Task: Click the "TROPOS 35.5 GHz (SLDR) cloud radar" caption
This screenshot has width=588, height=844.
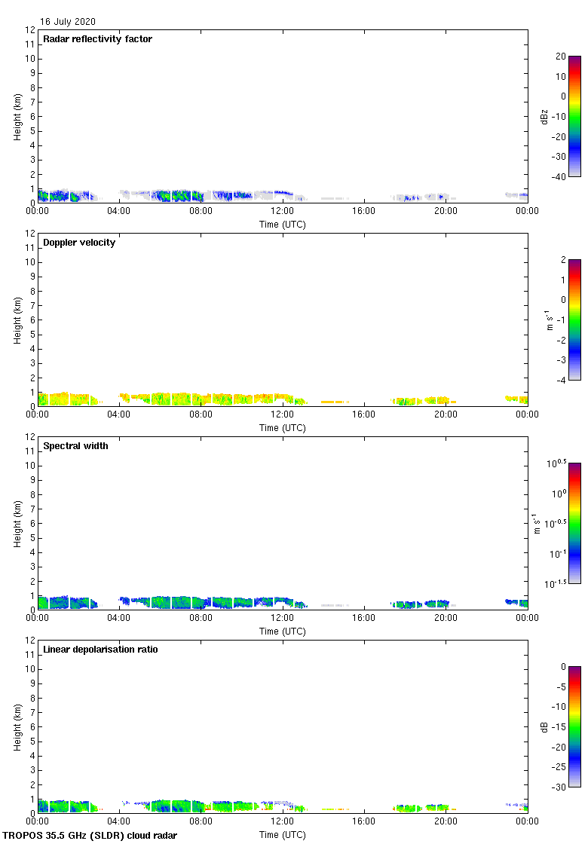Action: pyautogui.click(x=90, y=835)
